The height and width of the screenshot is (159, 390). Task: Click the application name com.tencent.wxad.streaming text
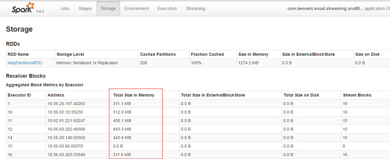325,8
